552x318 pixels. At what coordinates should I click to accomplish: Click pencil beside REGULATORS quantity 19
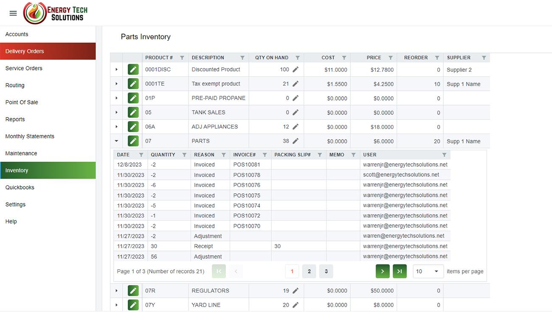296,291
